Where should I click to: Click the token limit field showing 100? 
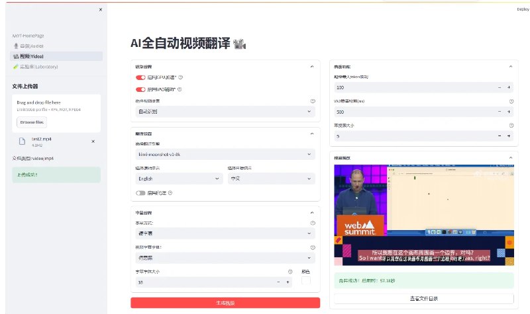(415, 88)
